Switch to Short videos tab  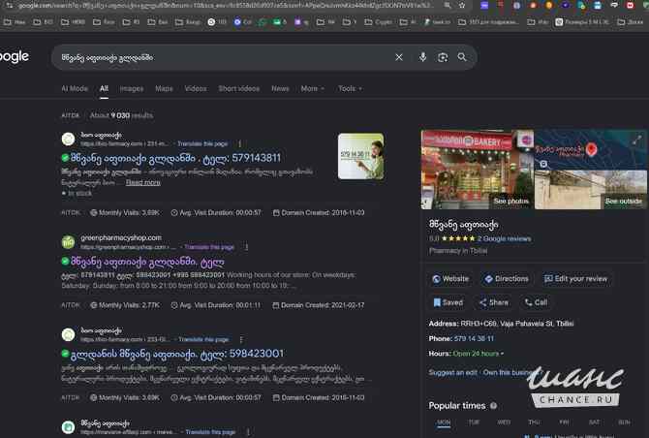[x=239, y=88]
